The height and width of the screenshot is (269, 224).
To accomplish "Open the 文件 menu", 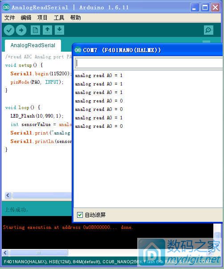I will click(9, 17).
